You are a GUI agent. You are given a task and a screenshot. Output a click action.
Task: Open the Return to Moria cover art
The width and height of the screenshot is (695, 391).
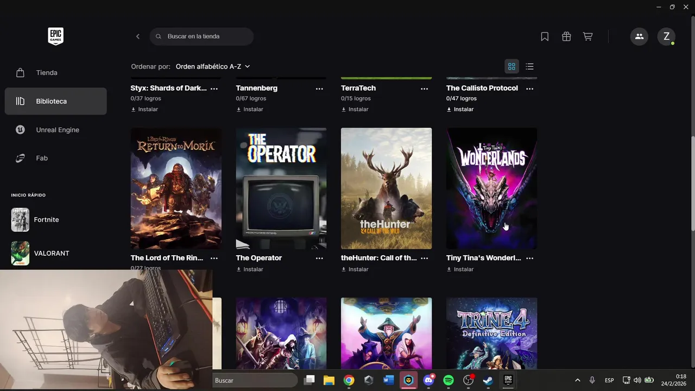pyautogui.click(x=176, y=188)
